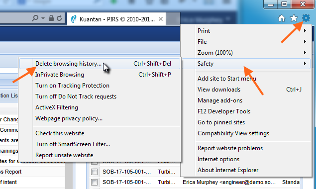Close the Kuantan - PIRS tab
This screenshot has width=316, height=189.
[x=161, y=19]
